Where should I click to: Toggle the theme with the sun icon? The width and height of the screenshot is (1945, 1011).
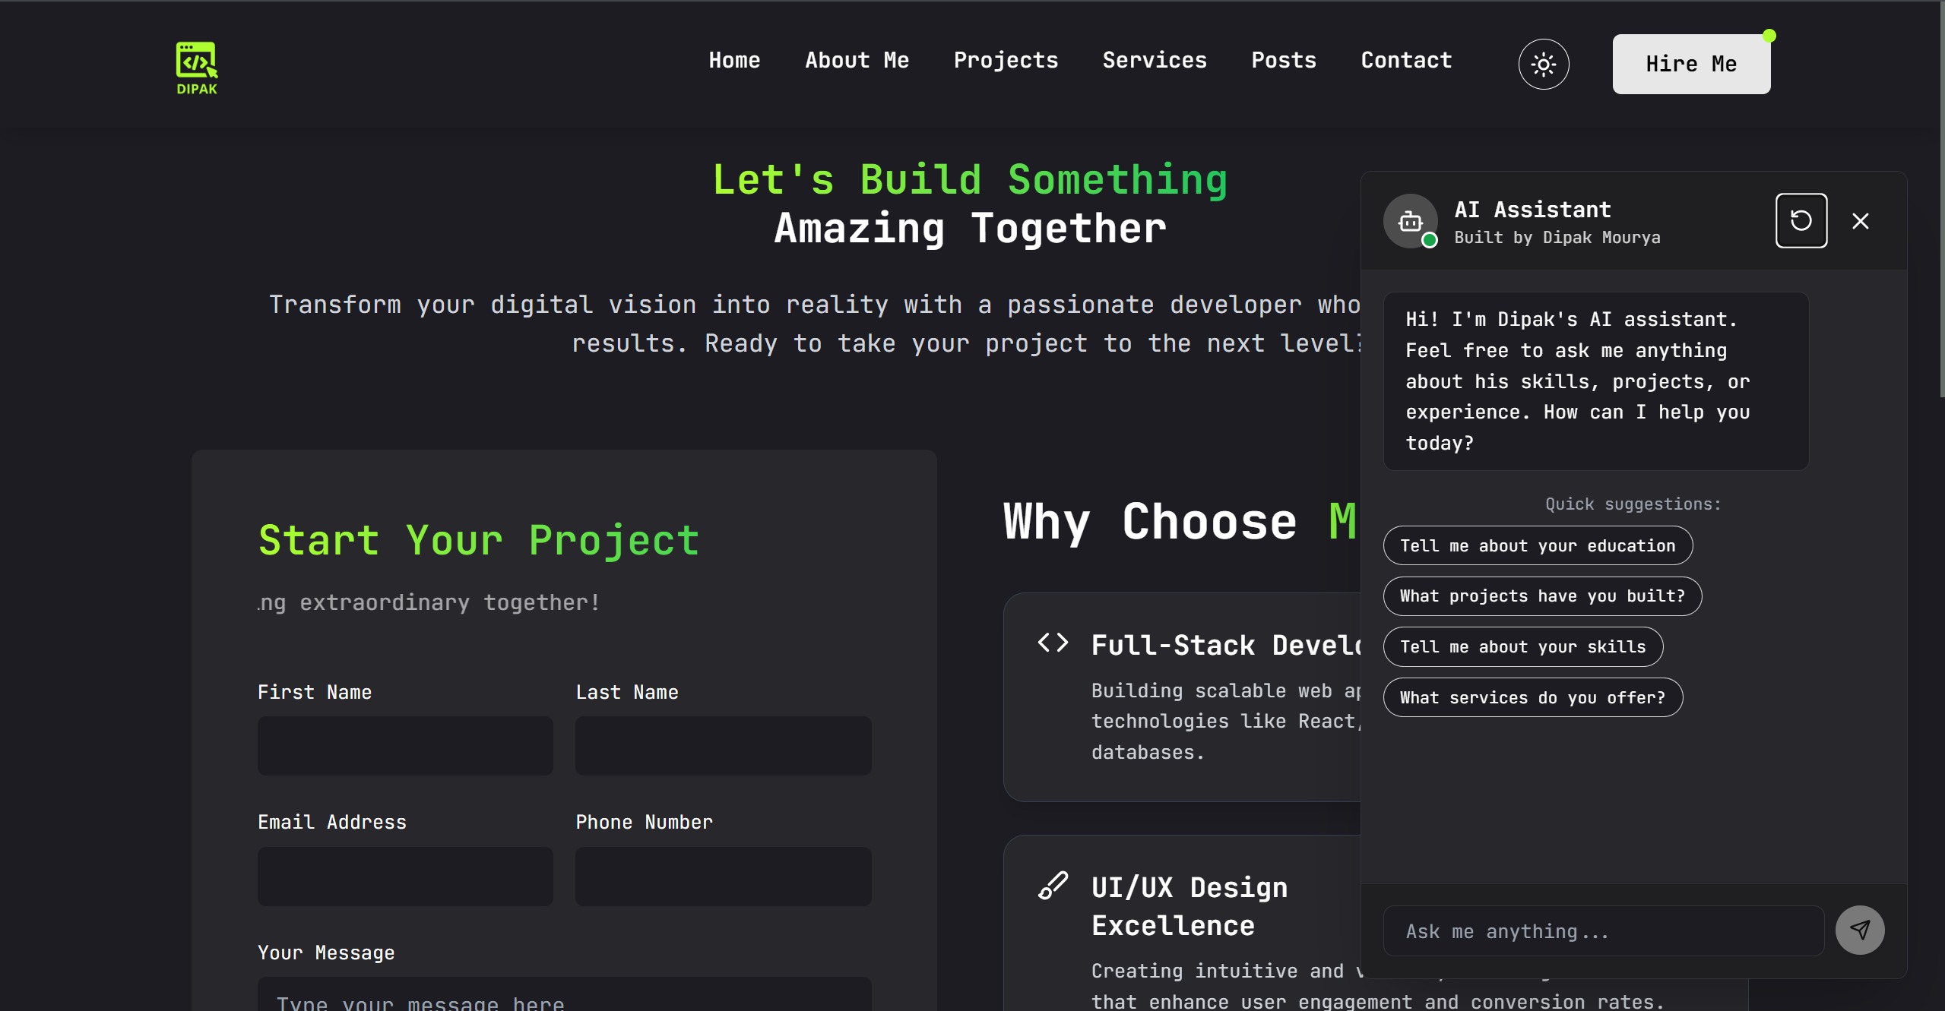[1542, 64]
